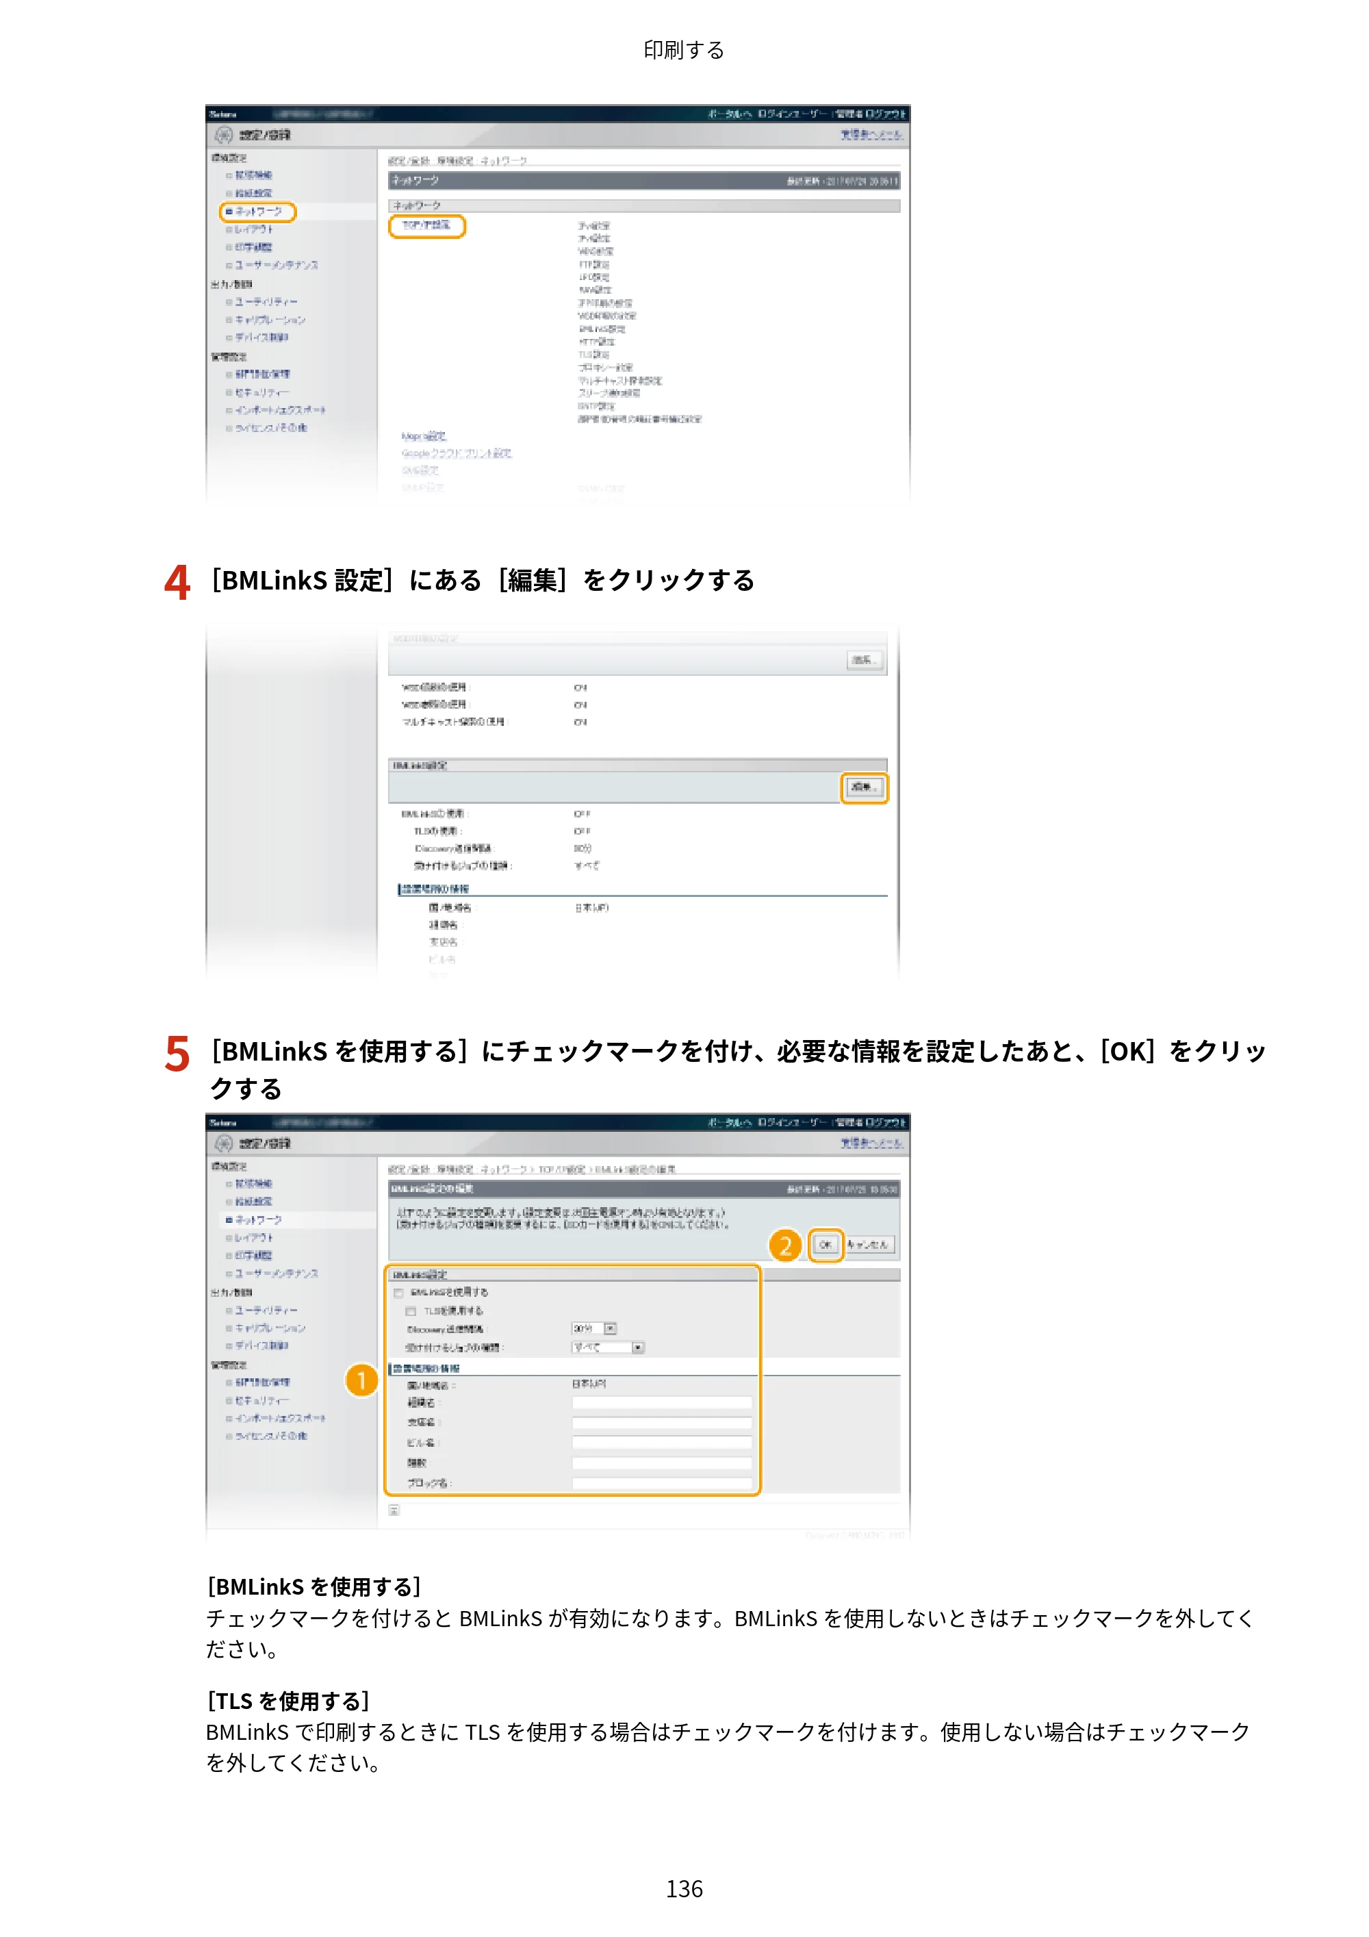Open the TCP/IP設定 link on the Network page

click(426, 225)
